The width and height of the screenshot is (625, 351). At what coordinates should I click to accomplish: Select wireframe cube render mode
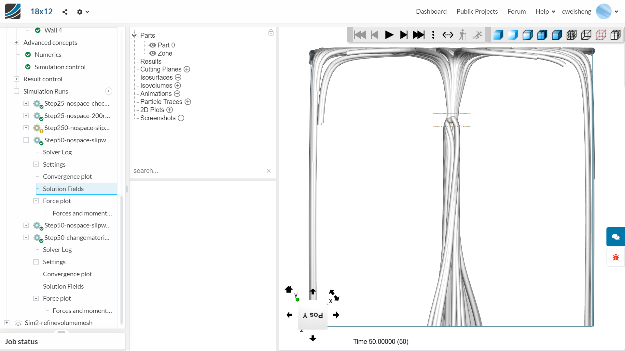point(586,35)
